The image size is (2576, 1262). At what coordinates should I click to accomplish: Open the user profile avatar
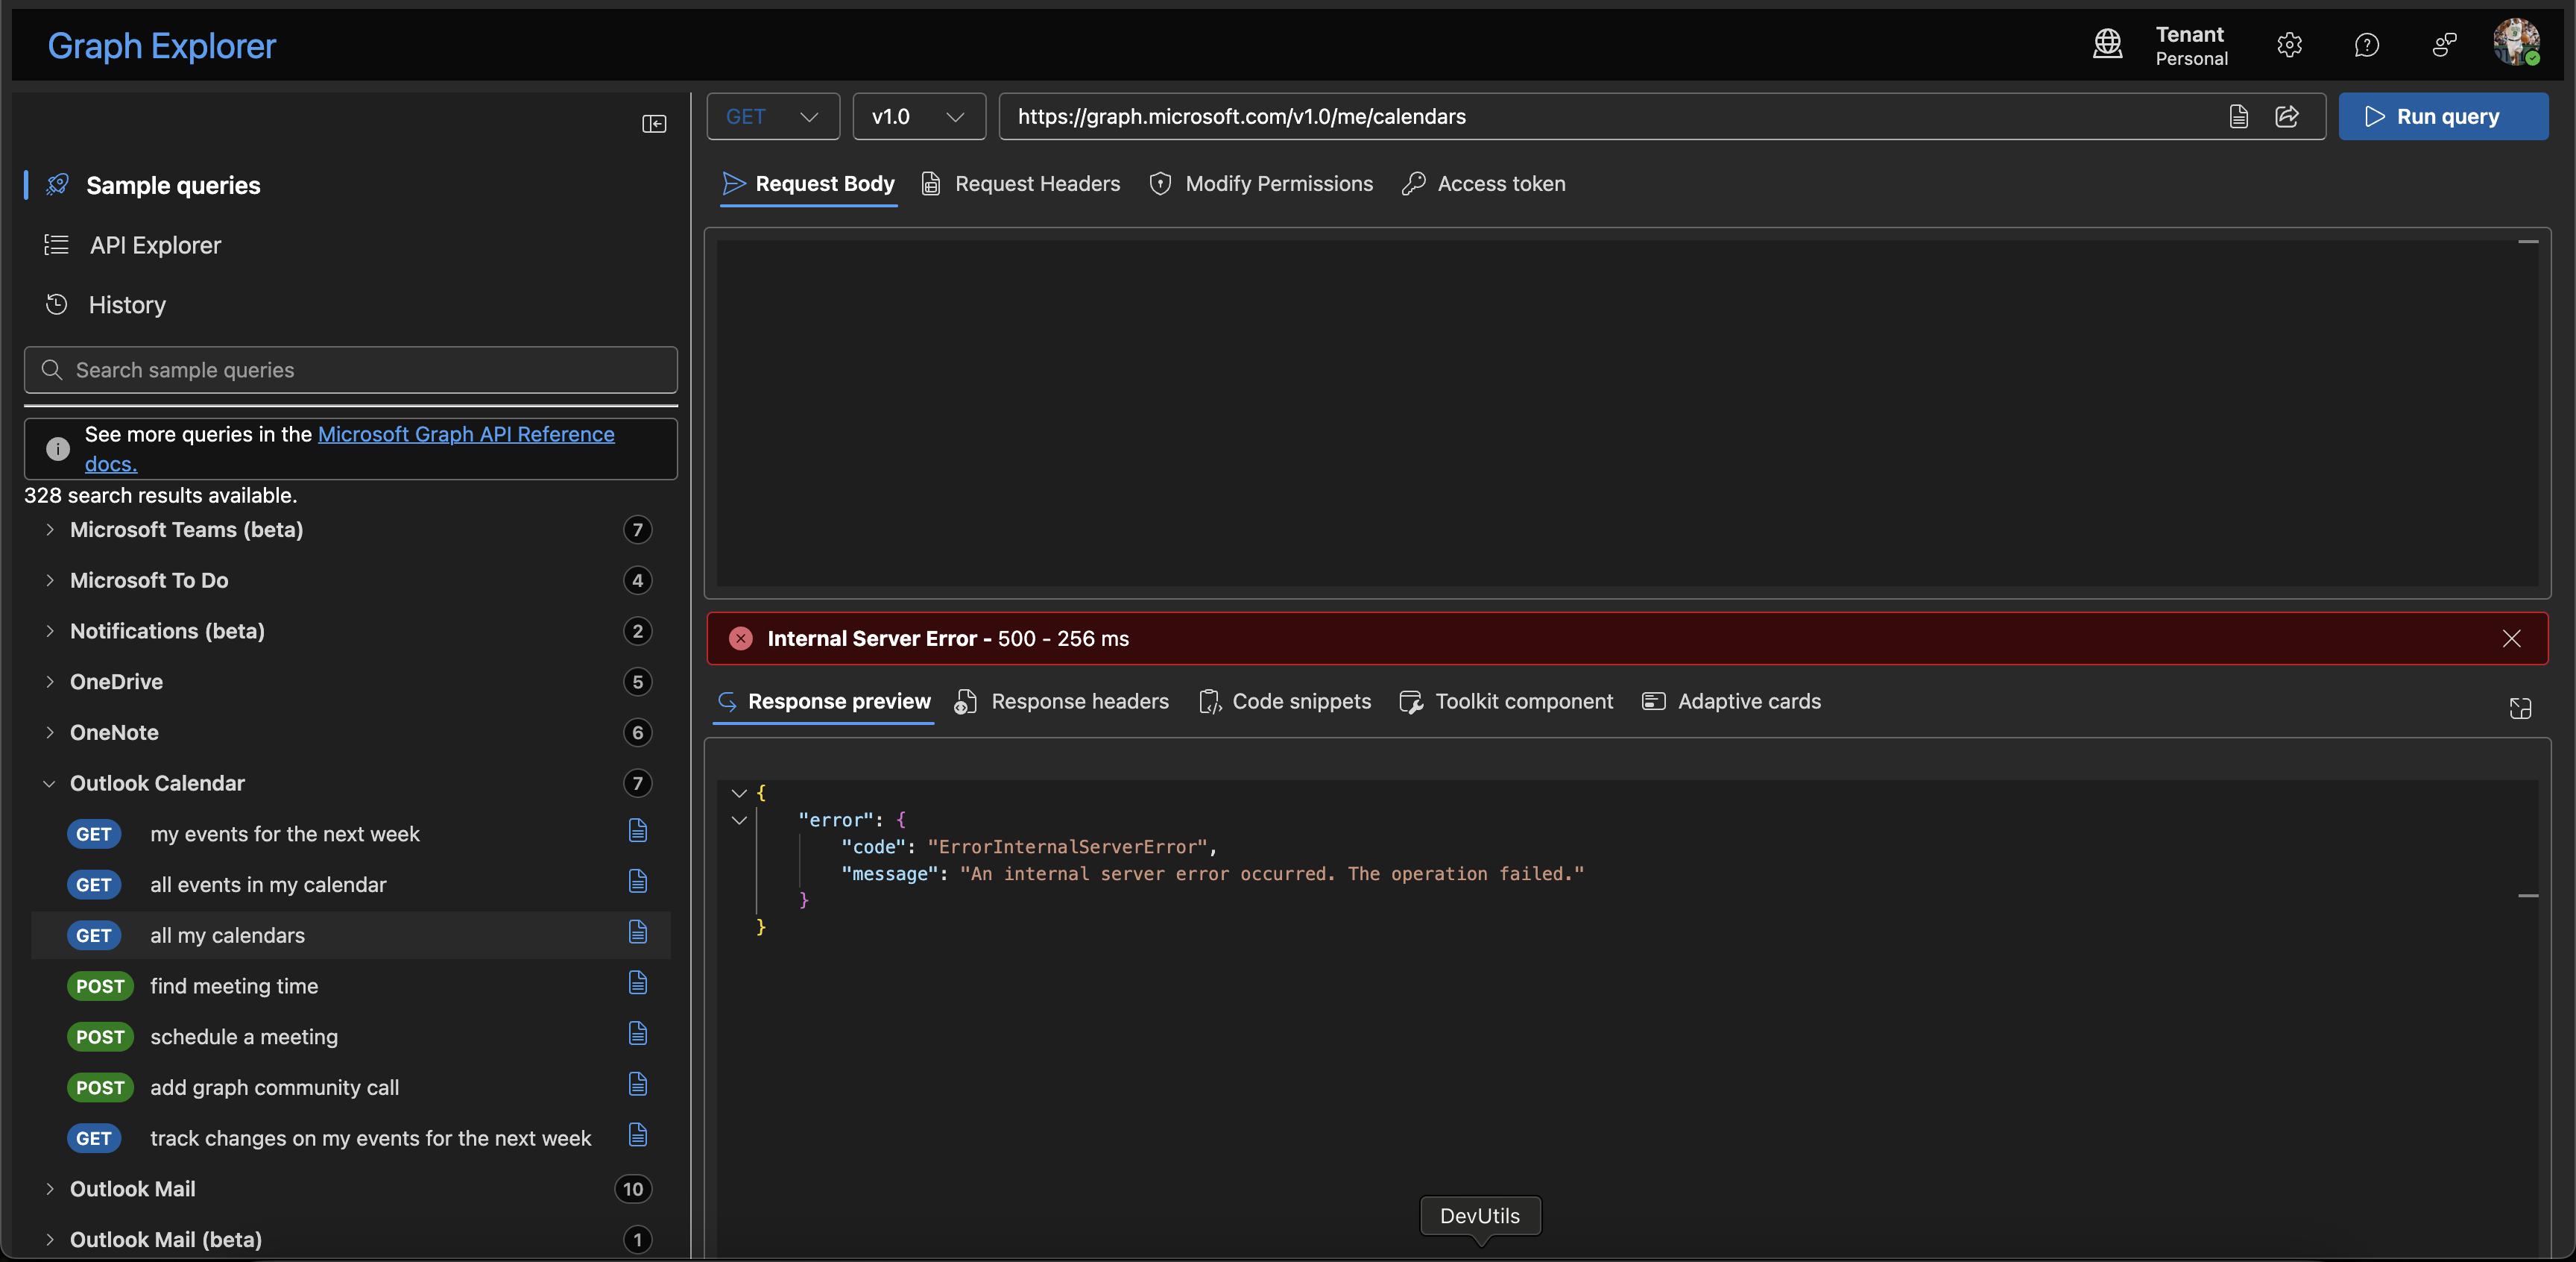(x=2516, y=42)
